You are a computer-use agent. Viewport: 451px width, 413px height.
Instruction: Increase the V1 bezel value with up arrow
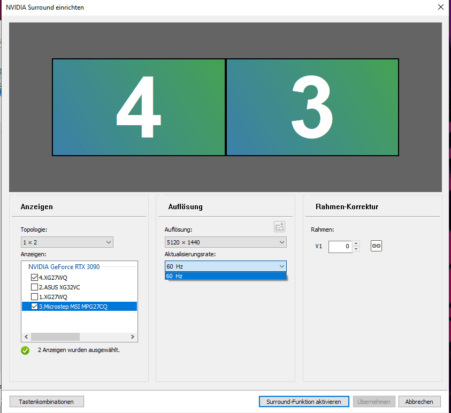click(356, 243)
